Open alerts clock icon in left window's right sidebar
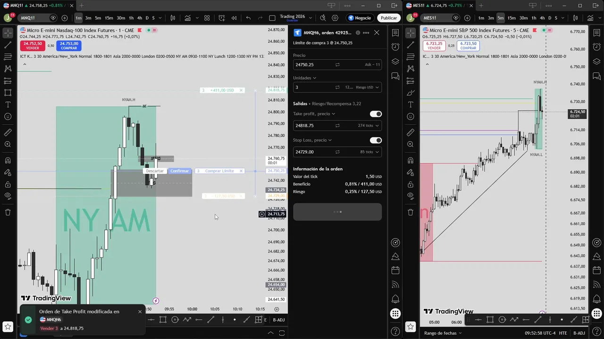Viewport: 604px width, 339px height. pyautogui.click(x=395, y=47)
